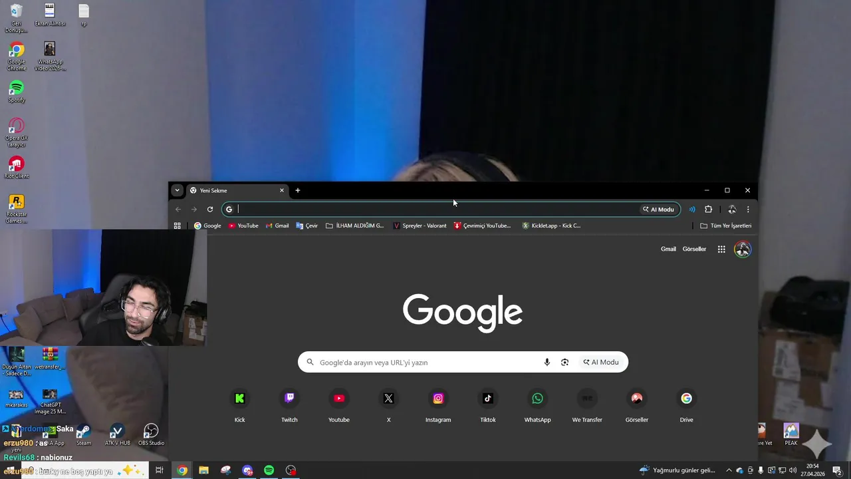851x479 pixels.
Task: Open the Tiktok shortcut tile
Action: [488, 405]
